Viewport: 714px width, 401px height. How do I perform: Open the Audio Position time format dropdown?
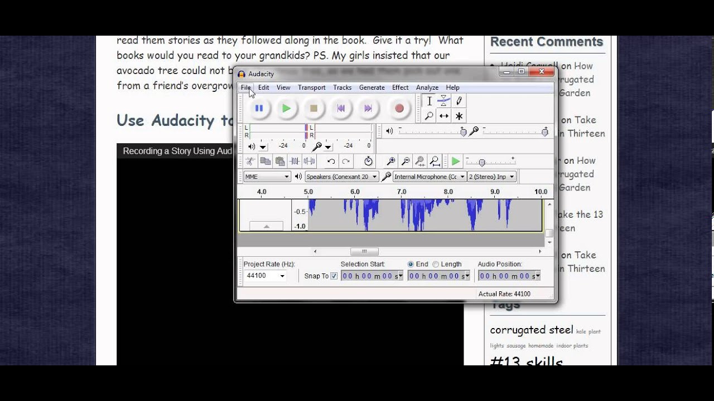point(537,276)
